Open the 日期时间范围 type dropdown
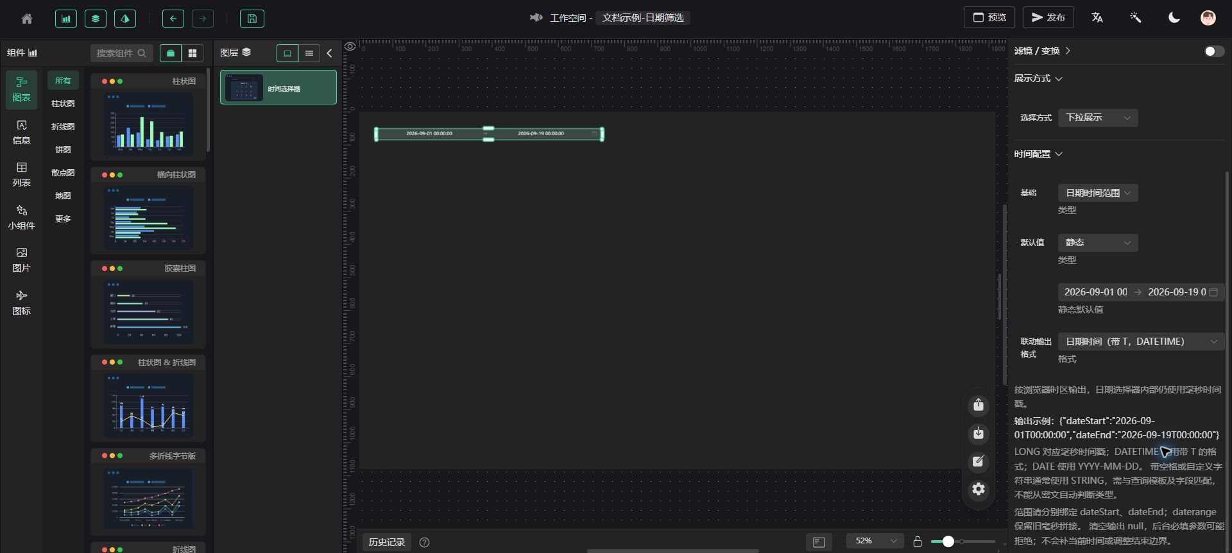Viewport: 1232px width, 553px height. [1098, 193]
